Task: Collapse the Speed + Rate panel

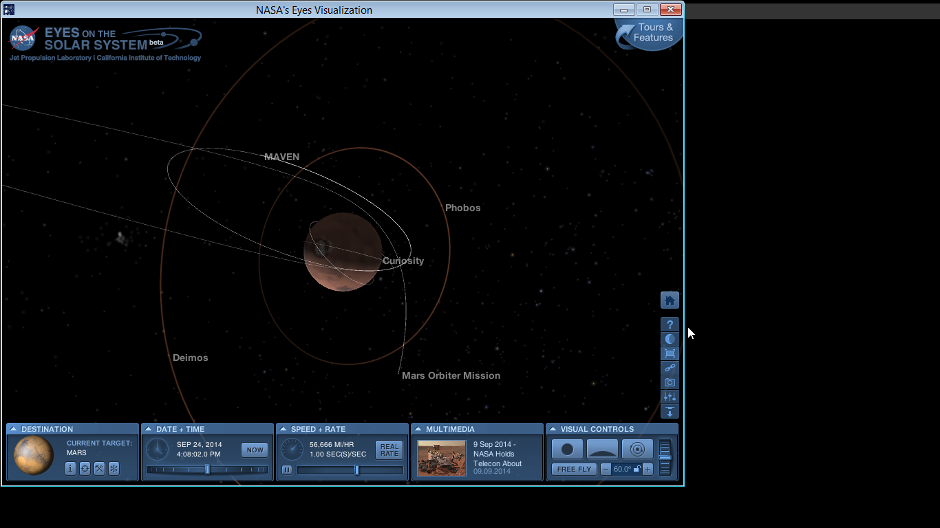Action: [283, 429]
